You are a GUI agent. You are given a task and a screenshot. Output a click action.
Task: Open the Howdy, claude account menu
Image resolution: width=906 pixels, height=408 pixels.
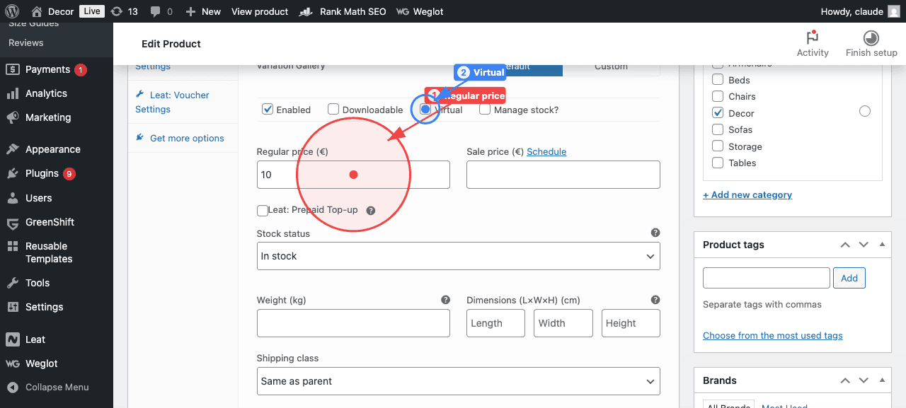click(859, 11)
